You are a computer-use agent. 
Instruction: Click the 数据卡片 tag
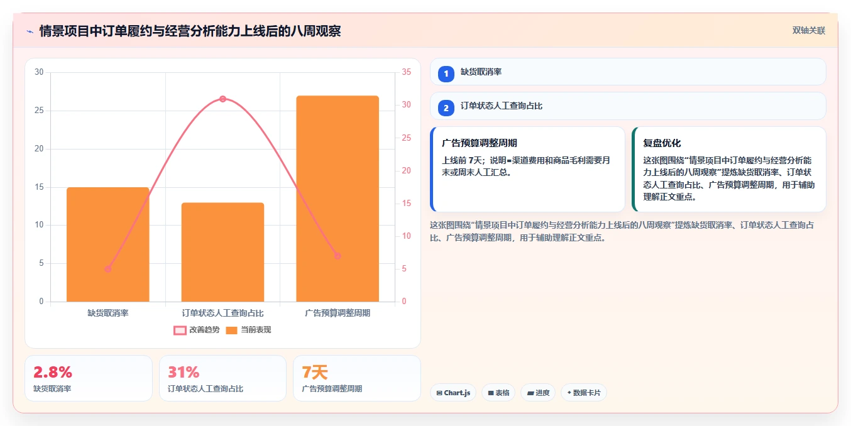click(584, 393)
